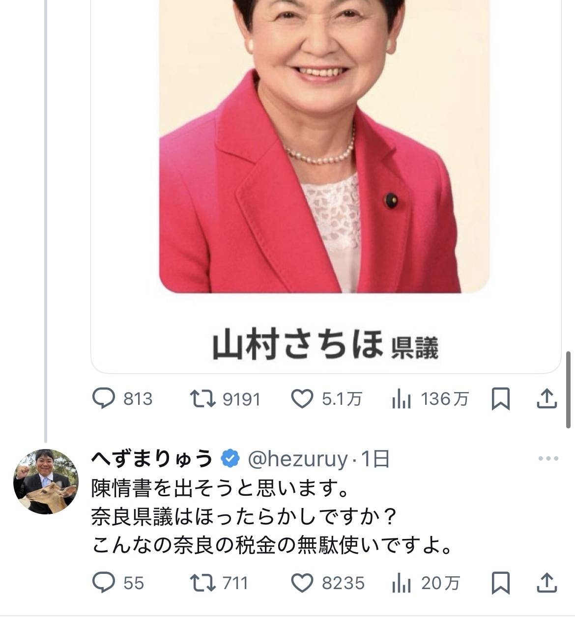575x622 pixels.
Task: Open the 1日 timestamp of the tweet
Action: [x=375, y=459]
